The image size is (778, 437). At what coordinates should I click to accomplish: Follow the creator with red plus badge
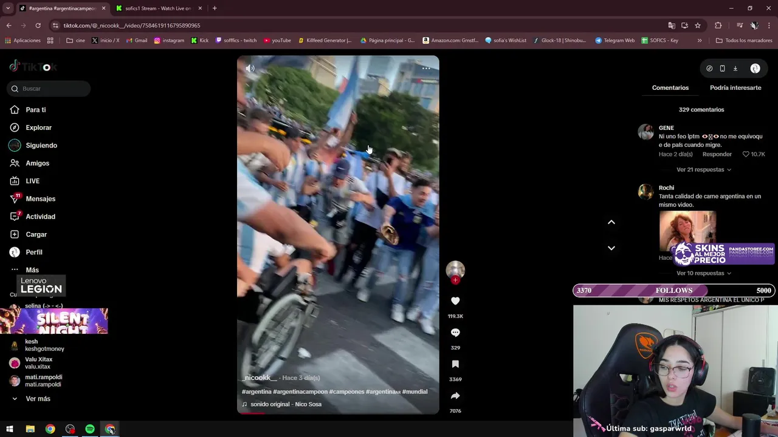click(x=455, y=280)
